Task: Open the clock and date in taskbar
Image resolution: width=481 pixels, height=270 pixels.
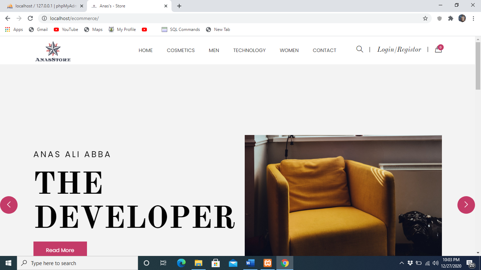Action: pos(451,263)
